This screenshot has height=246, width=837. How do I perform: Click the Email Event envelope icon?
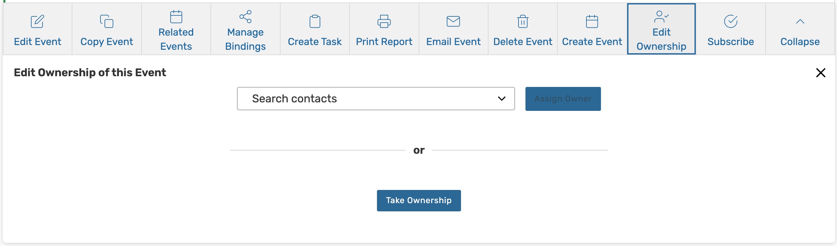453,21
